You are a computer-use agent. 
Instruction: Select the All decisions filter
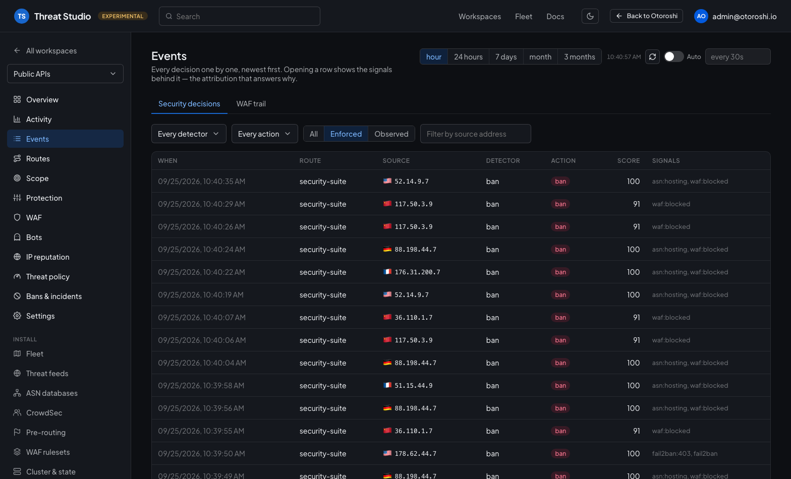pos(314,134)
